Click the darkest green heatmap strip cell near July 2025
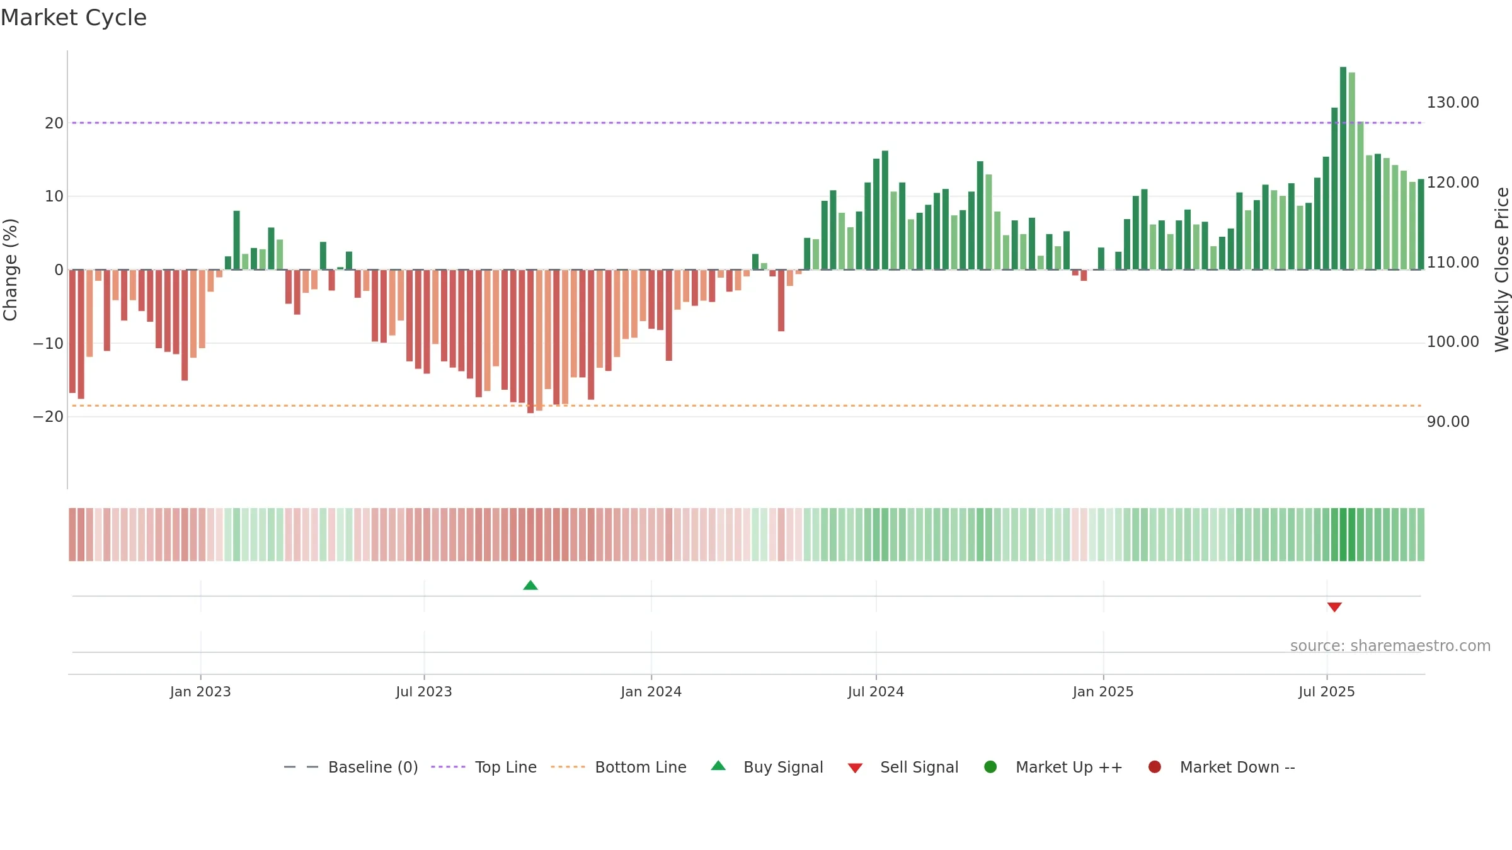Image resolution: width=1512 pixels, height=850 pixels. [x=1343, y=535]
